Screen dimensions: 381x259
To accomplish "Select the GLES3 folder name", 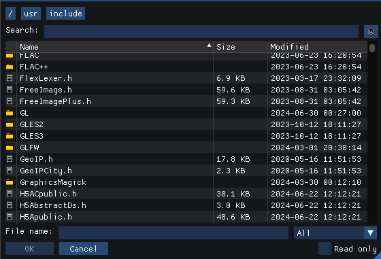I will coord(31,136).
